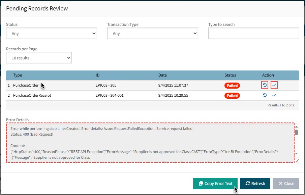Click Failed badge on PurchaseOrder row
Viewport: 305px width, 195px height.
coord(232,86)
